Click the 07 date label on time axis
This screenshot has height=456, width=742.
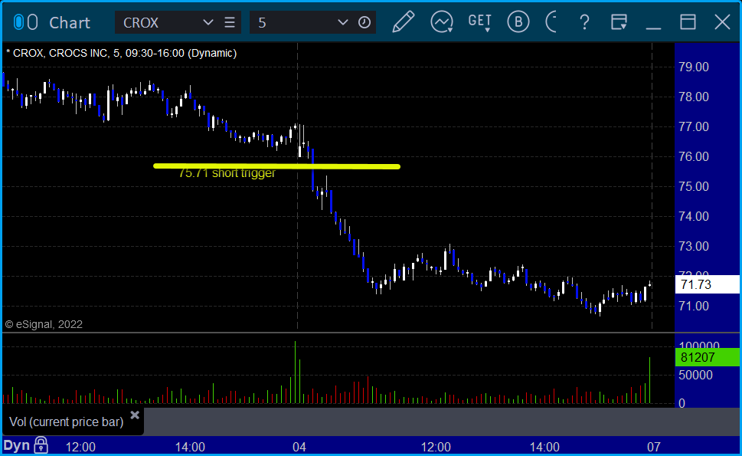coord(653,447)
